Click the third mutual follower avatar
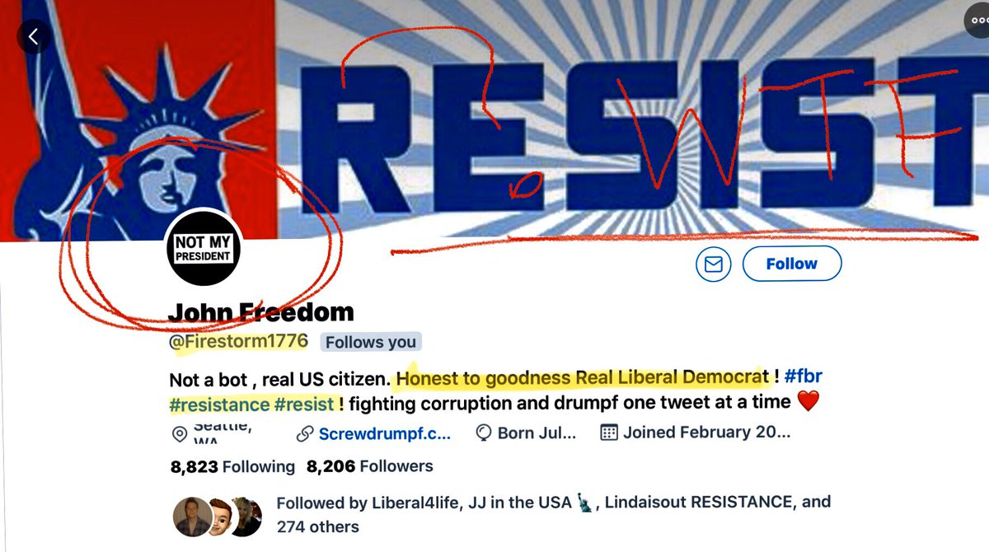989x552 pixels. tap(246, 516)
